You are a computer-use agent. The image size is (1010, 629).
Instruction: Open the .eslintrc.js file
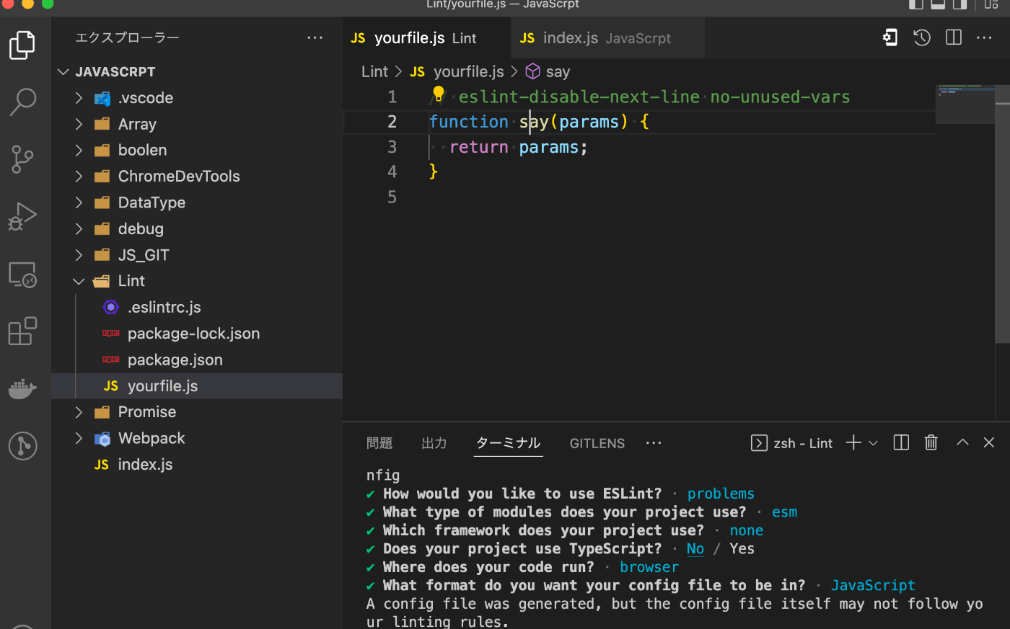197,308
